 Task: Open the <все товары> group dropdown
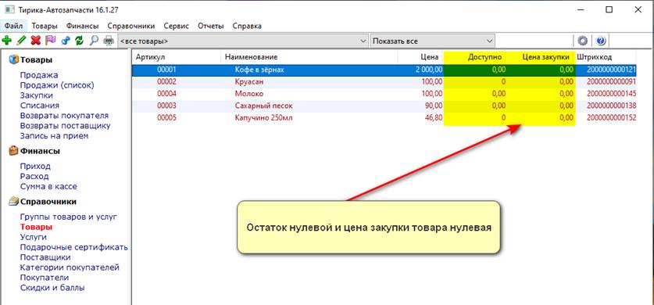coord(243,41)
